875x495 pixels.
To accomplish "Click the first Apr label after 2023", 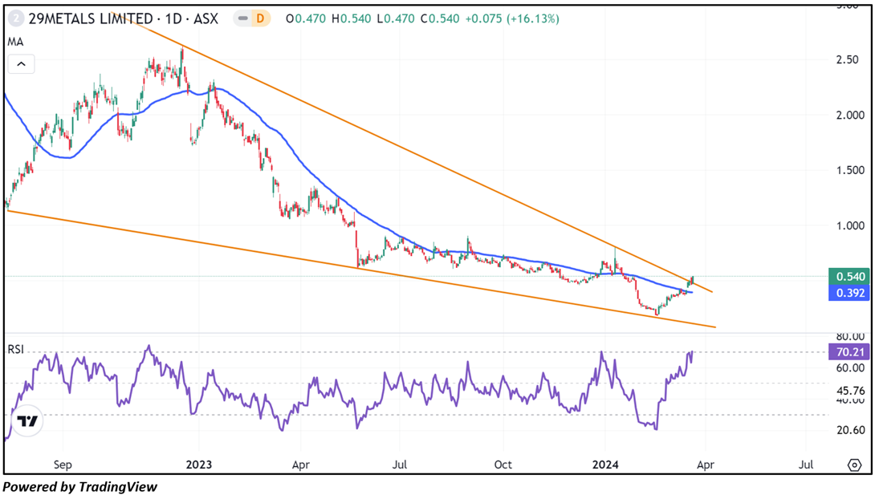I will pos(300,465).
